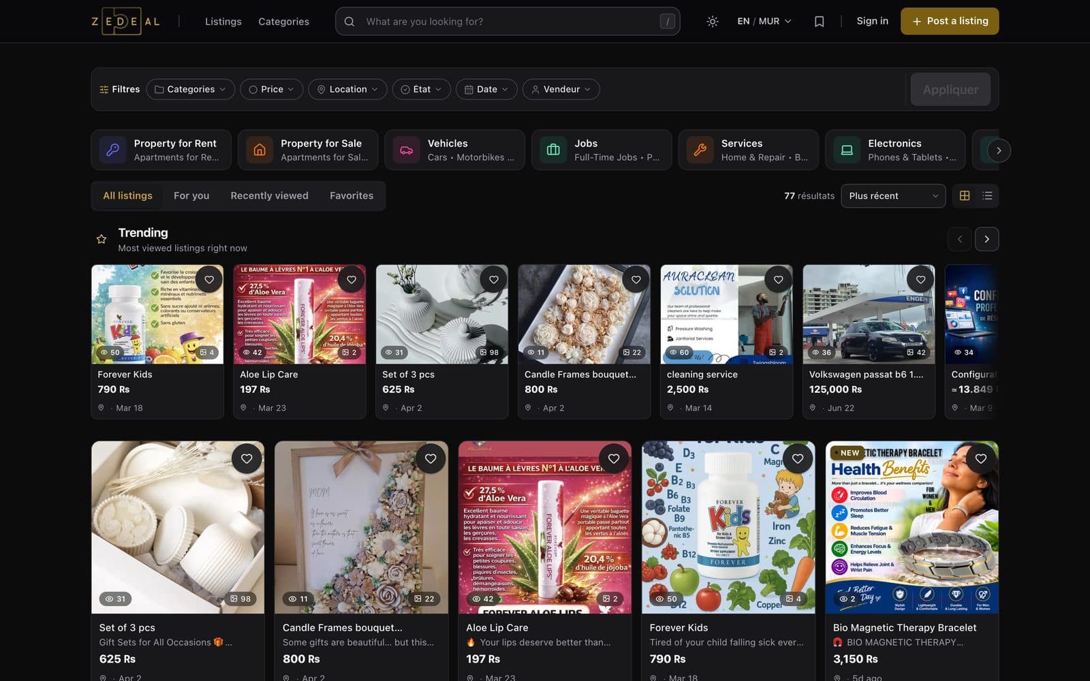Select the All listings tab
Screen dimensions: 1090x681
[x=127, y=195]
